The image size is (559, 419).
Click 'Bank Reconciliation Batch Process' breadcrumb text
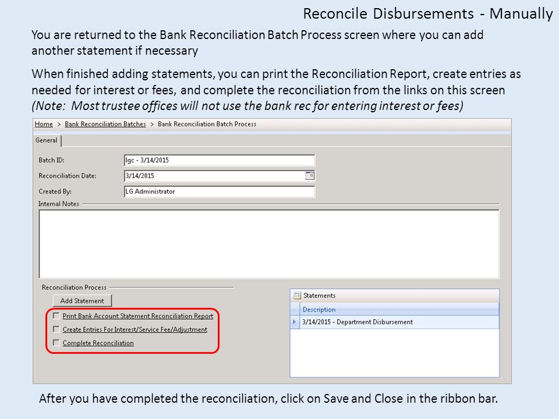[x=207, y=124]
